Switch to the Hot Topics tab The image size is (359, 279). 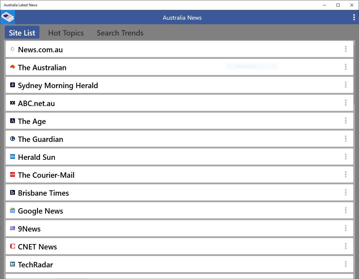(x=66, y=33)
